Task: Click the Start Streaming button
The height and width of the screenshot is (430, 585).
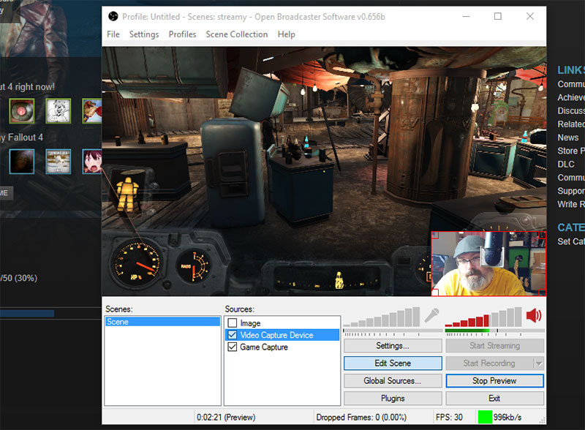Action: (x=495, y=346)
